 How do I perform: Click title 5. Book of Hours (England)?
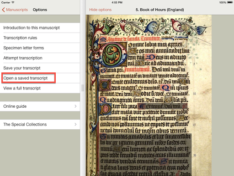pos(160,10)
